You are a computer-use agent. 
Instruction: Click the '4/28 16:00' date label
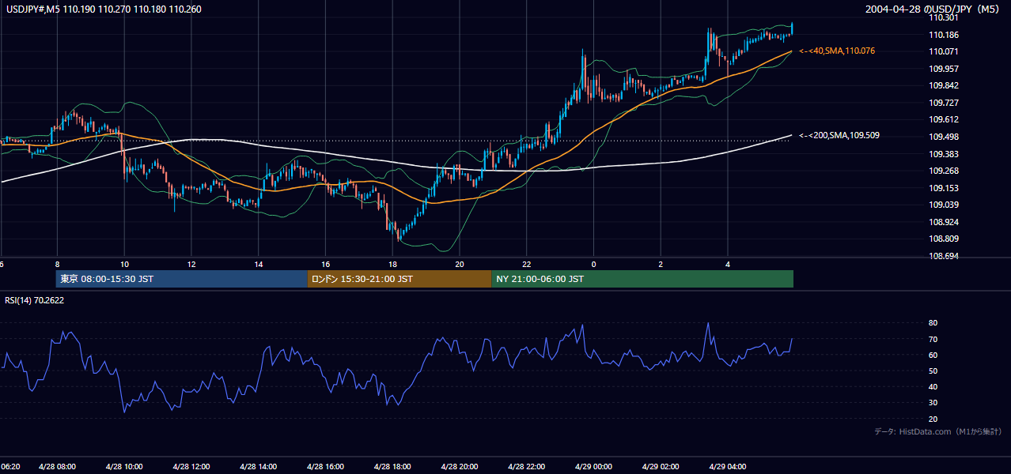pyautogui.click(x=325, y=467)
